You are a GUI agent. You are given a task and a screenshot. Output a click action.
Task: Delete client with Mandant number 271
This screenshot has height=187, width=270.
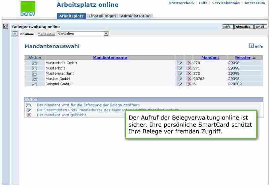tap(189, 68)
